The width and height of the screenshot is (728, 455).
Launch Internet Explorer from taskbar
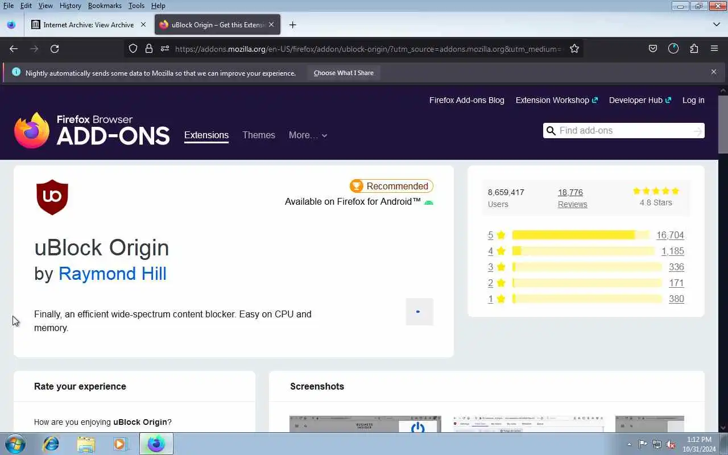click(x=51, y=444)
